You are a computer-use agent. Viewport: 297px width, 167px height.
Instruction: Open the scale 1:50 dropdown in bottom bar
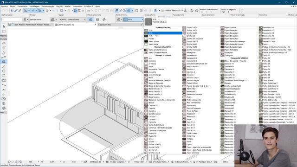[82, 162]
